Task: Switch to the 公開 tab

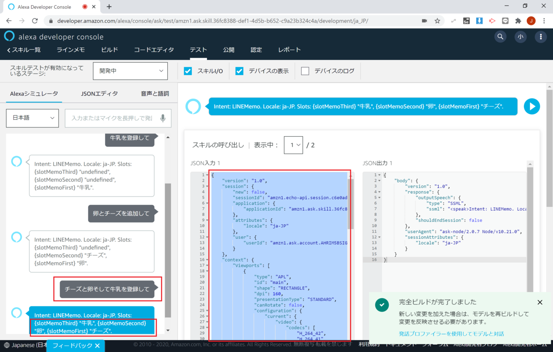Action: (x=229, y=50)
